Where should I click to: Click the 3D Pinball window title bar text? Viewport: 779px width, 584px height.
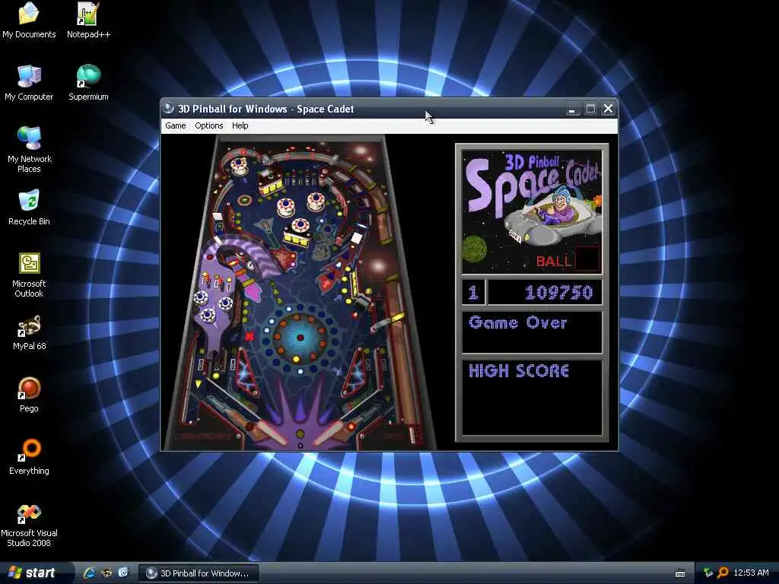pyautogui.click(x=265, y=109)
